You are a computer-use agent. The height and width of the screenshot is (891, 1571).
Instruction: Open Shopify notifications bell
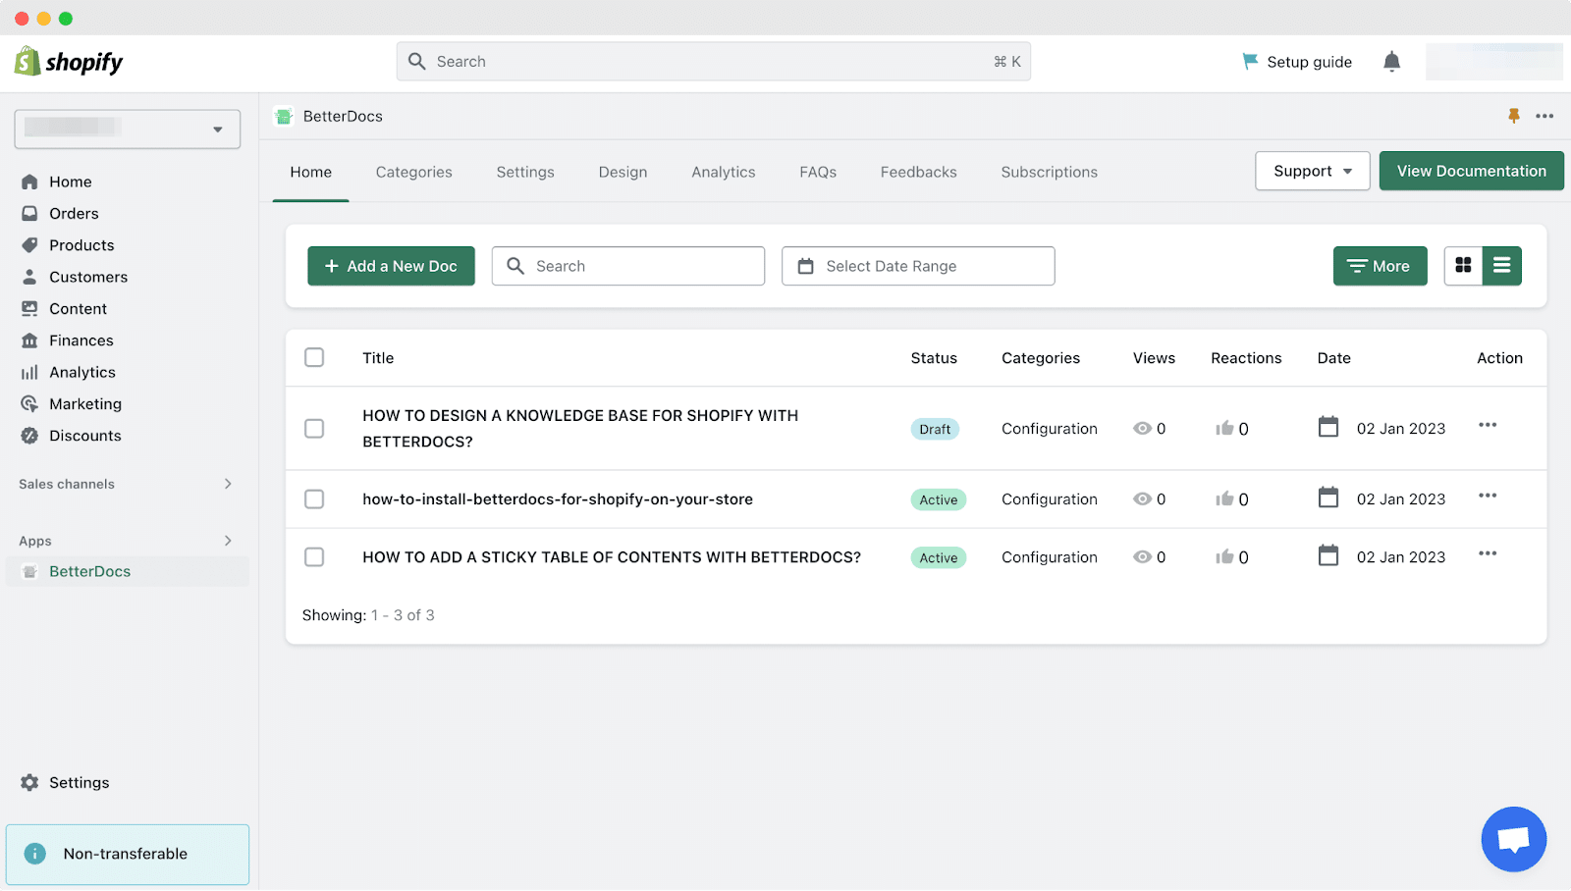(x=1391, y=61)
